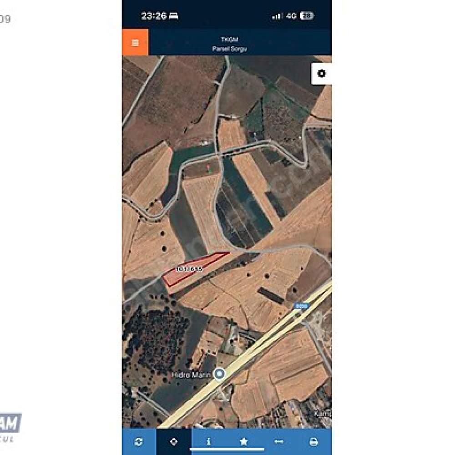455x455 pixels.
Task: Select the distance measure arrow tool
Action: tap(278, 441)
